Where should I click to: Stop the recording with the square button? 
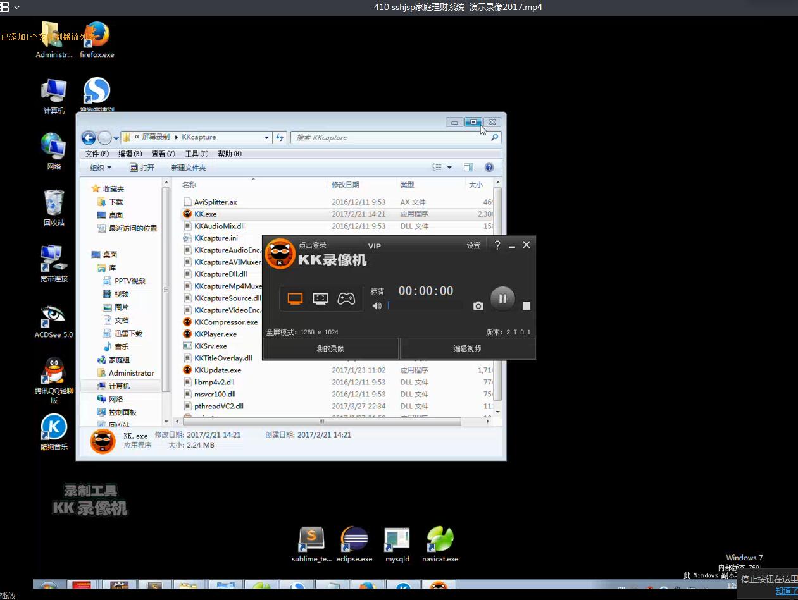[x=527, y=306]
